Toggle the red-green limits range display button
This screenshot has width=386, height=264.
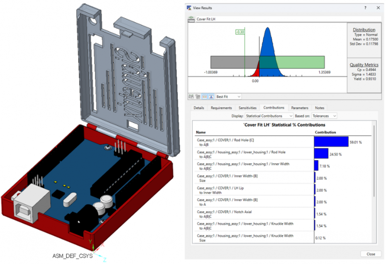(x=204, y=96)
